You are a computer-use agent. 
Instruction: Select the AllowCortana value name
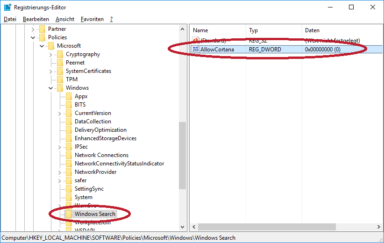[x=217, y=50]
